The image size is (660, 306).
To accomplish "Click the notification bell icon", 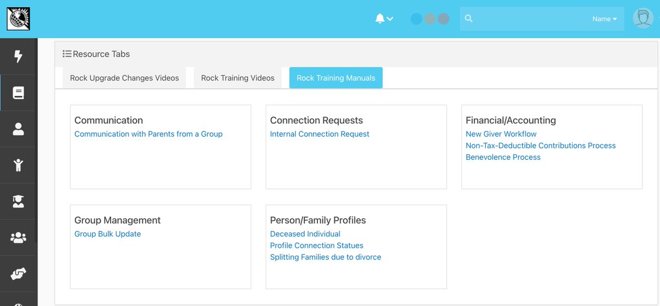I will tap(380, 19).
